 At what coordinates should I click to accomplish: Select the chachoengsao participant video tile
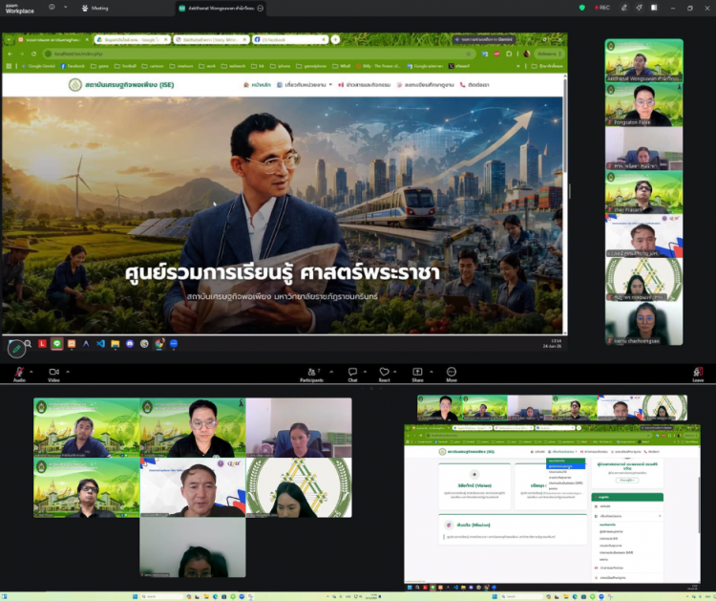[643, 324]
